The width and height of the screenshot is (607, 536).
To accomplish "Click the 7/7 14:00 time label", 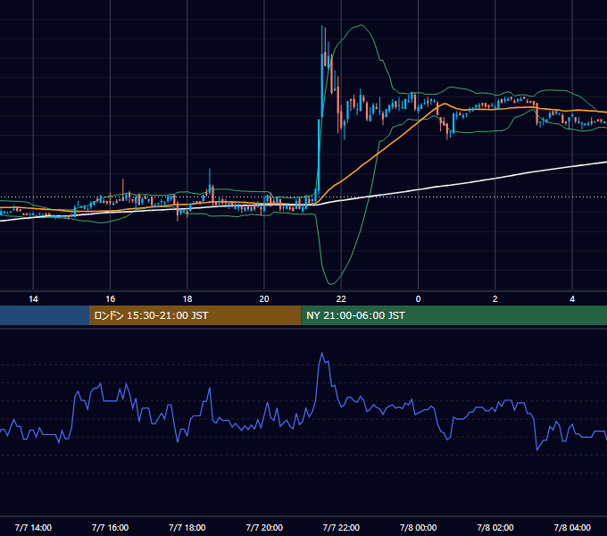I will coord(33,527).
